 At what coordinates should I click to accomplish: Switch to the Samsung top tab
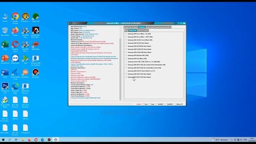tap(142, 27)
